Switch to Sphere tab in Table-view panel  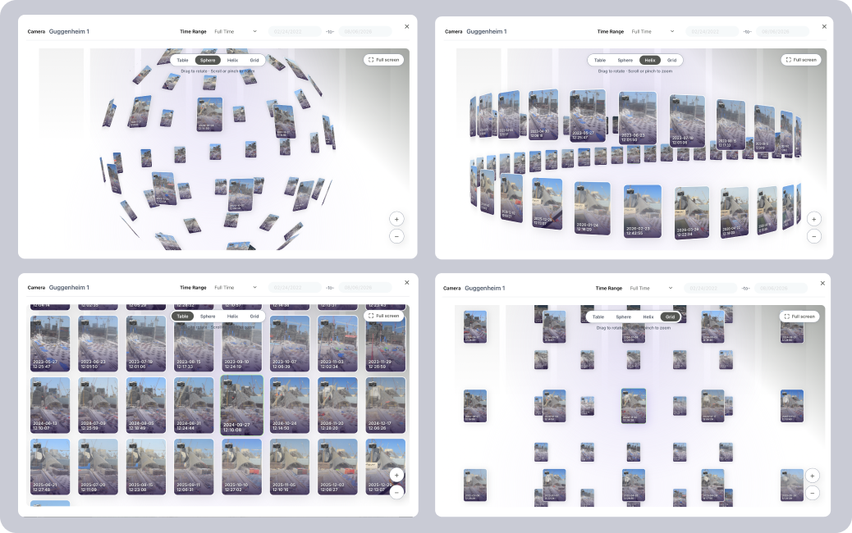208,317
